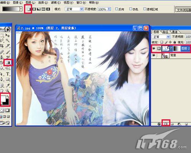Select the Diamond Gradient style button
Screen dimensions: 191x153
(x=48, y=9)
